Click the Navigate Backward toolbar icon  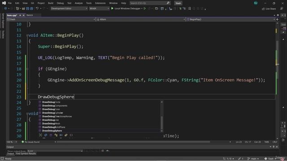(6, 8)
